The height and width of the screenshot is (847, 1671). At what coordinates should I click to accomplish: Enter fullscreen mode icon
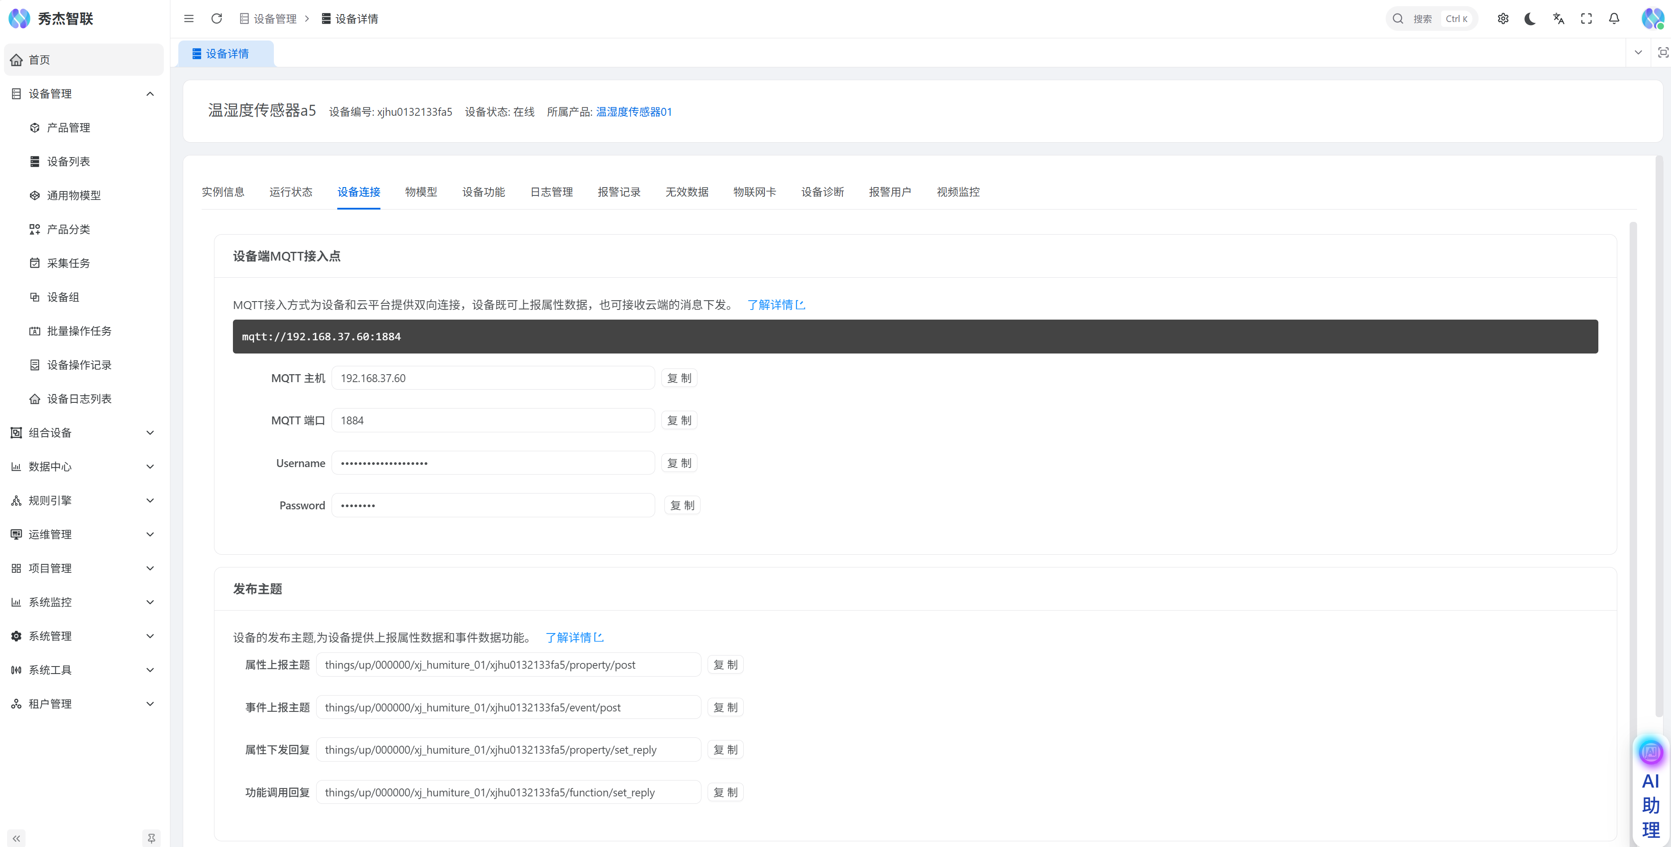pos(1586,19)
